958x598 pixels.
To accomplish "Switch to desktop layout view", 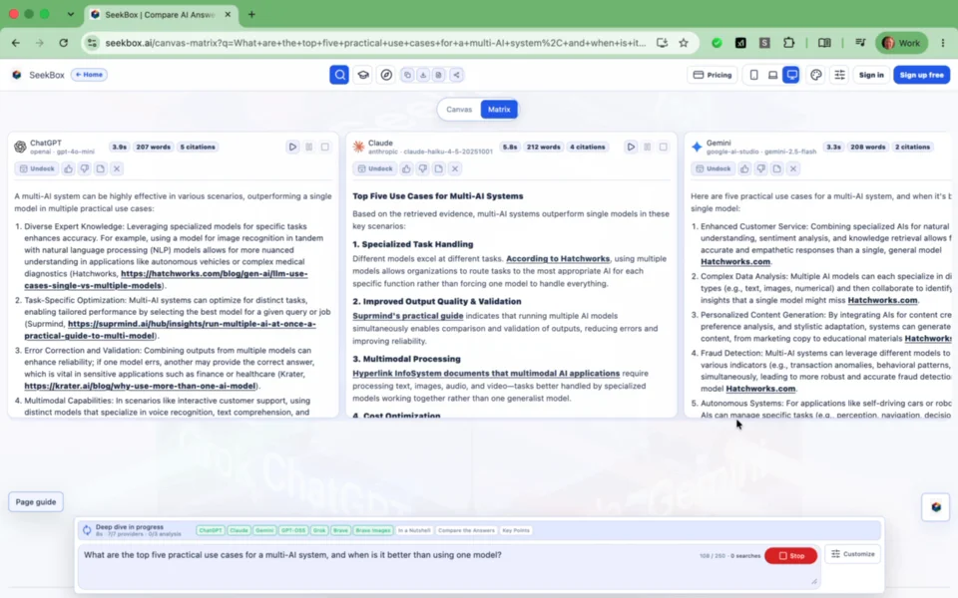I will click(791, 75).
